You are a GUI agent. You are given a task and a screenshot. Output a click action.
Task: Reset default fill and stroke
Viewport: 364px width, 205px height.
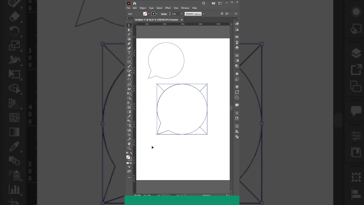[x=127, y=153]
